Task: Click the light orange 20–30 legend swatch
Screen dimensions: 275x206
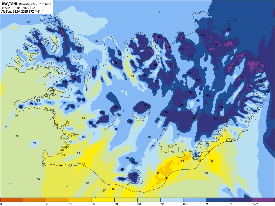Action: coord(57,200)
